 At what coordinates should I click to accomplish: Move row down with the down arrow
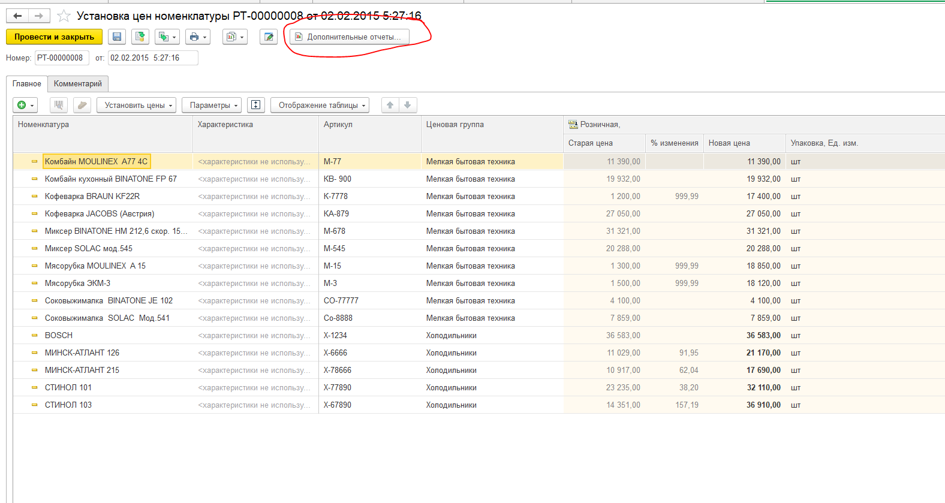pos(408,106)
